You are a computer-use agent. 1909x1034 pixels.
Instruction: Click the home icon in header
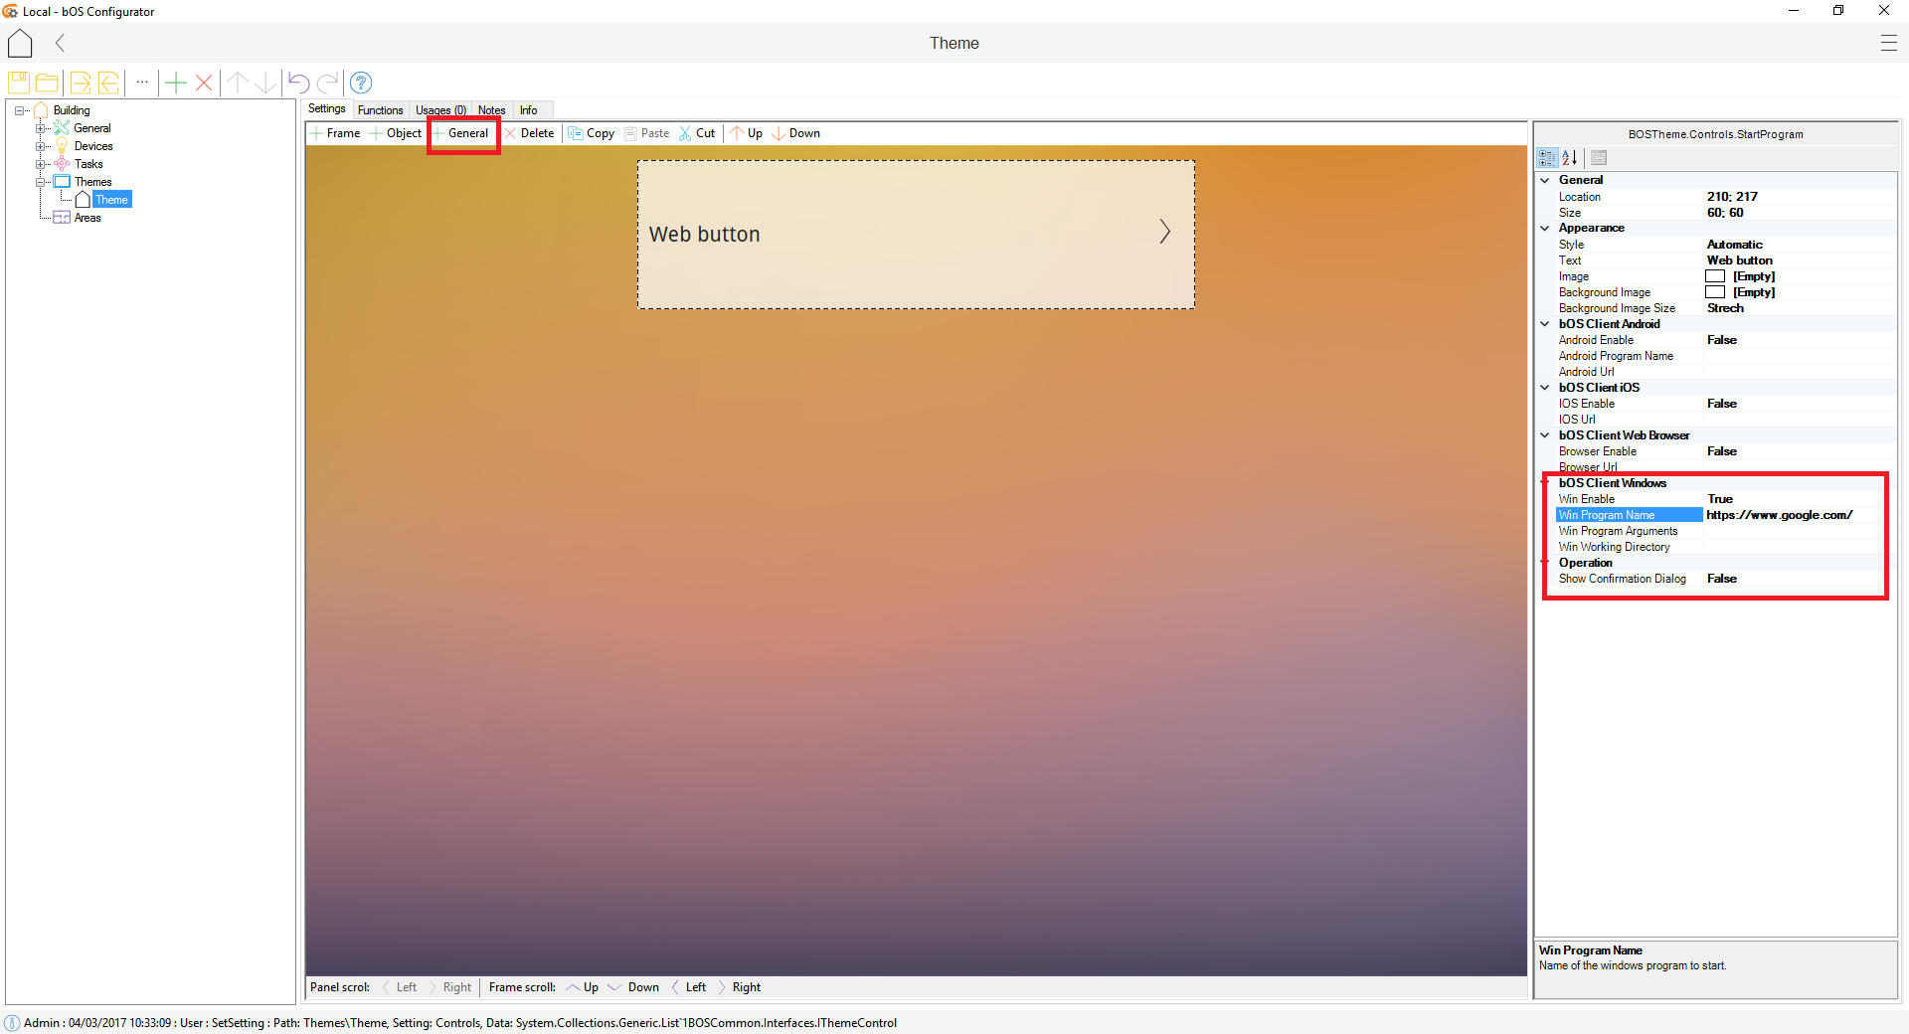tap(20, 43)
